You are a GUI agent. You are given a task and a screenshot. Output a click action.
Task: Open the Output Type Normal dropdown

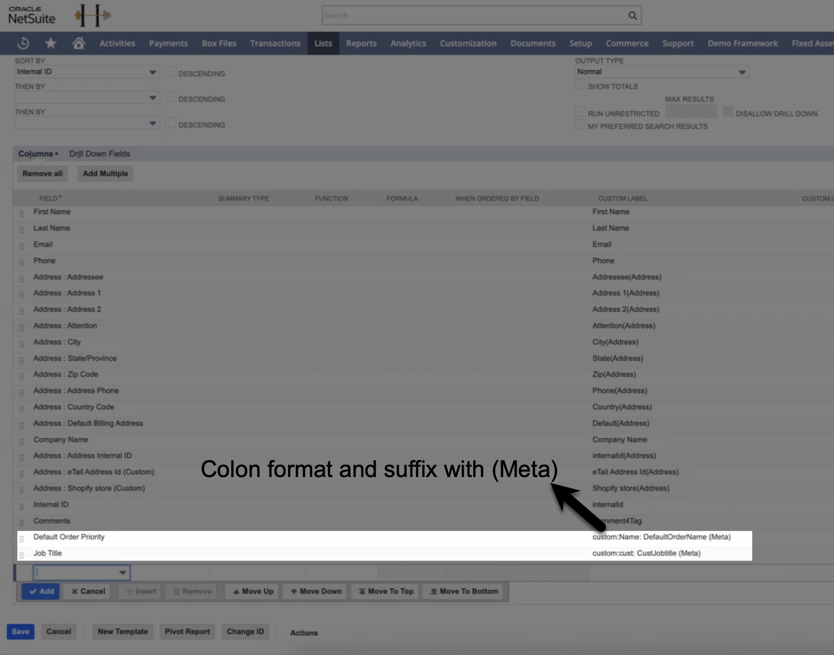click(x=662, y=72)
